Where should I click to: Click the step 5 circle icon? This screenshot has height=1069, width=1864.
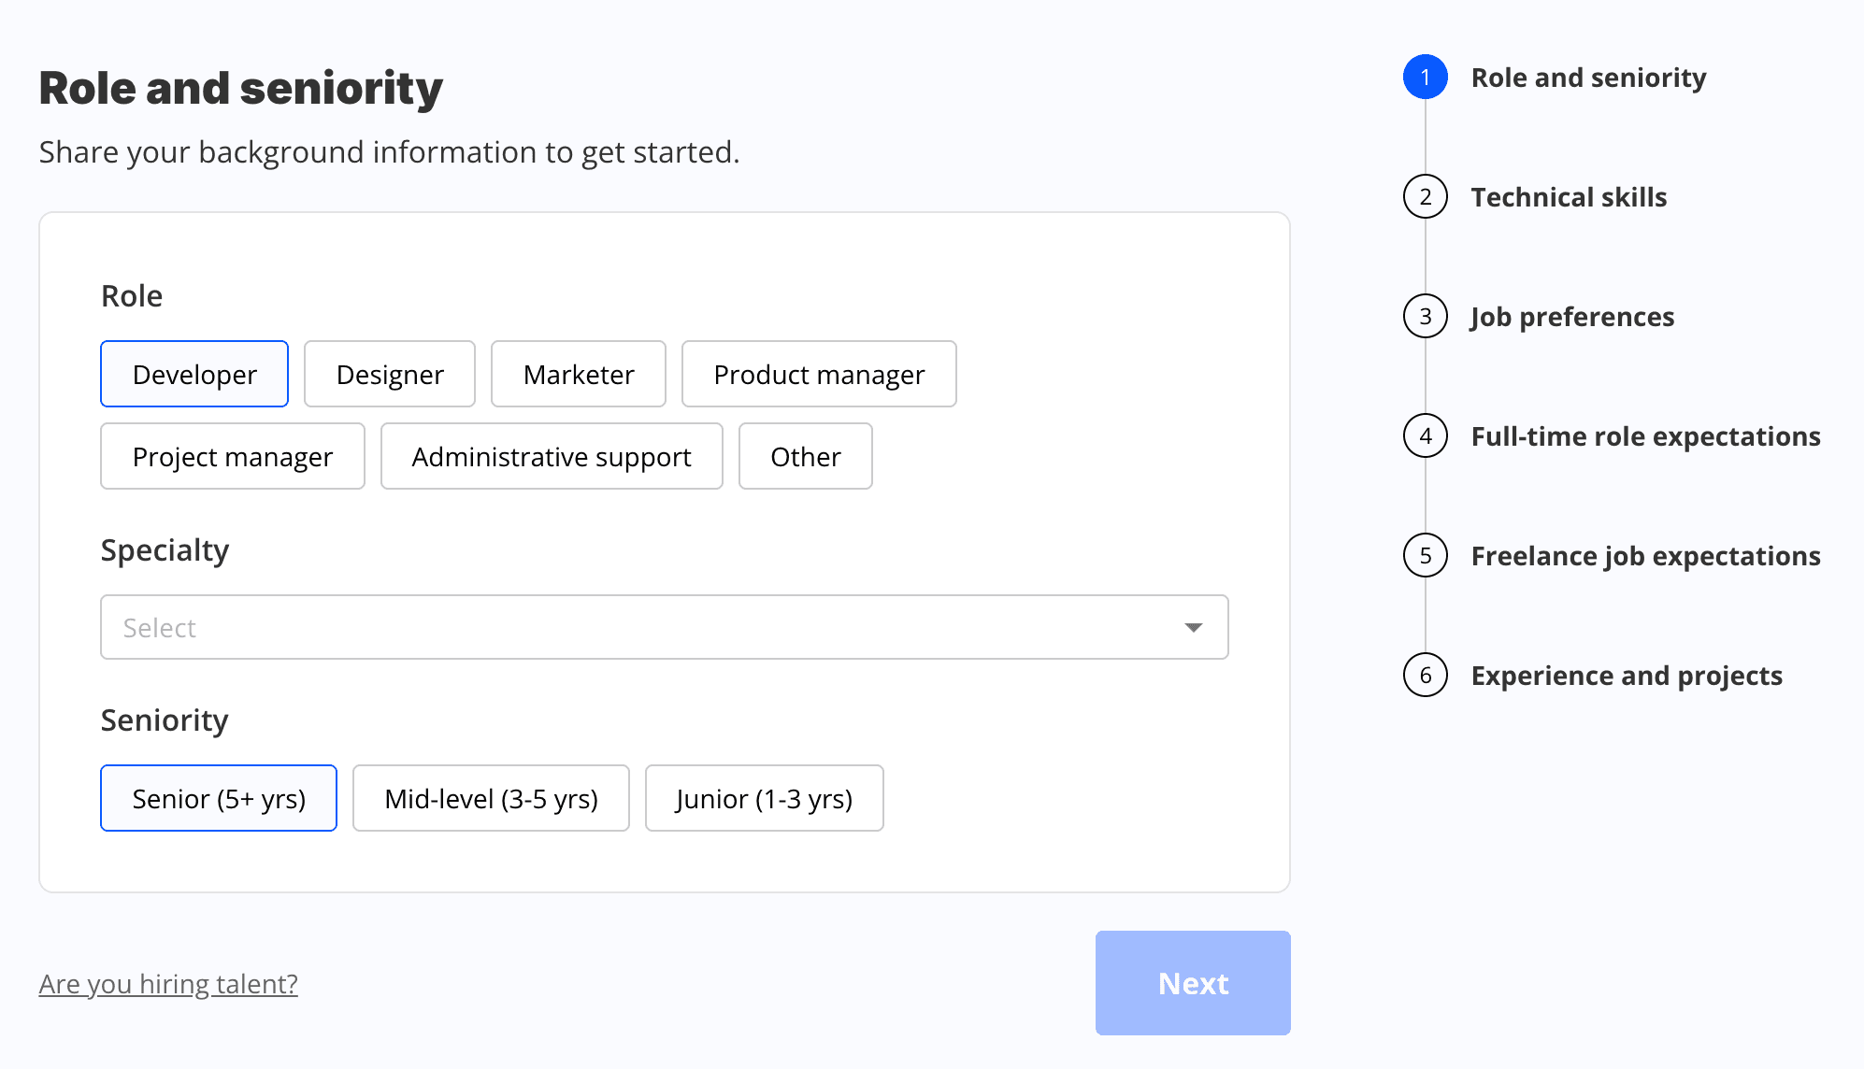click(1425, 556)
